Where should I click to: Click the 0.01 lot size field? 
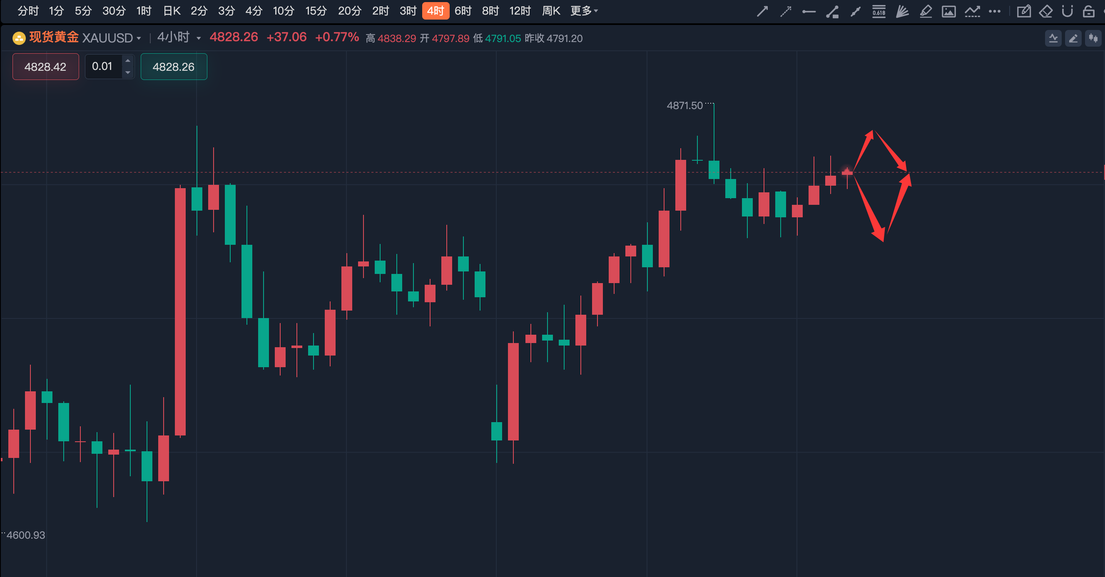coord(102,67)
